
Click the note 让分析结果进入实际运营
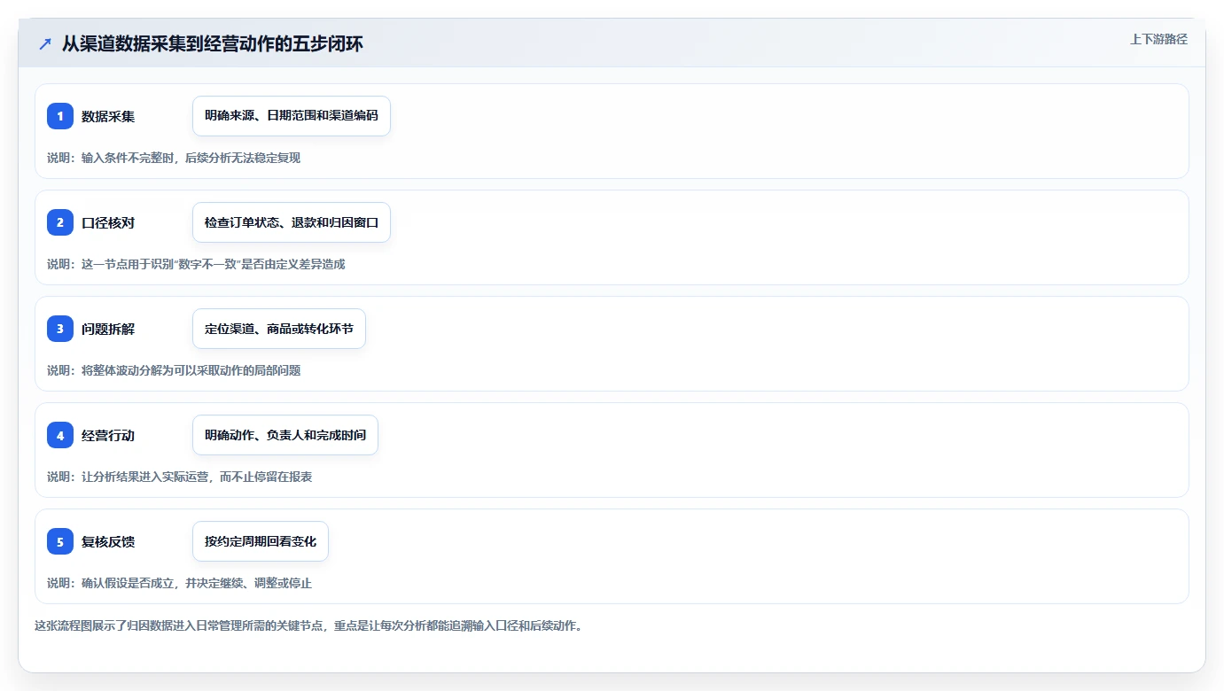180,477
